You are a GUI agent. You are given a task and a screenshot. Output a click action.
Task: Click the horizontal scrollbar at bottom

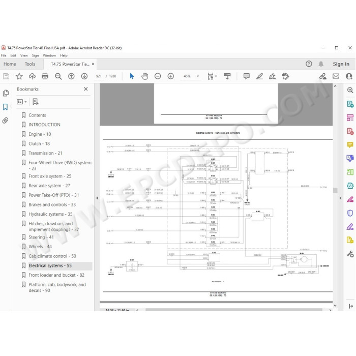tap(234, 310)
